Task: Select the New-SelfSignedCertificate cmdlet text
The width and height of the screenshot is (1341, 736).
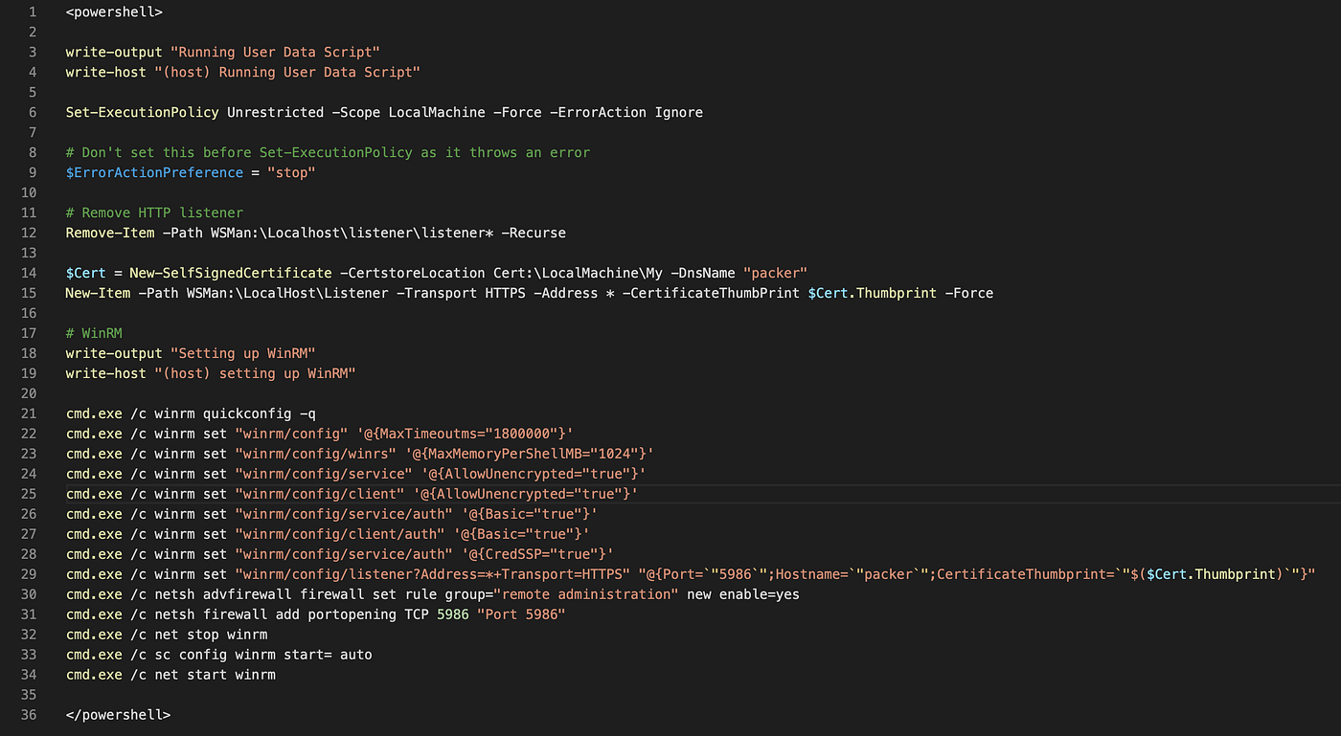Action: tap(229, 273)
